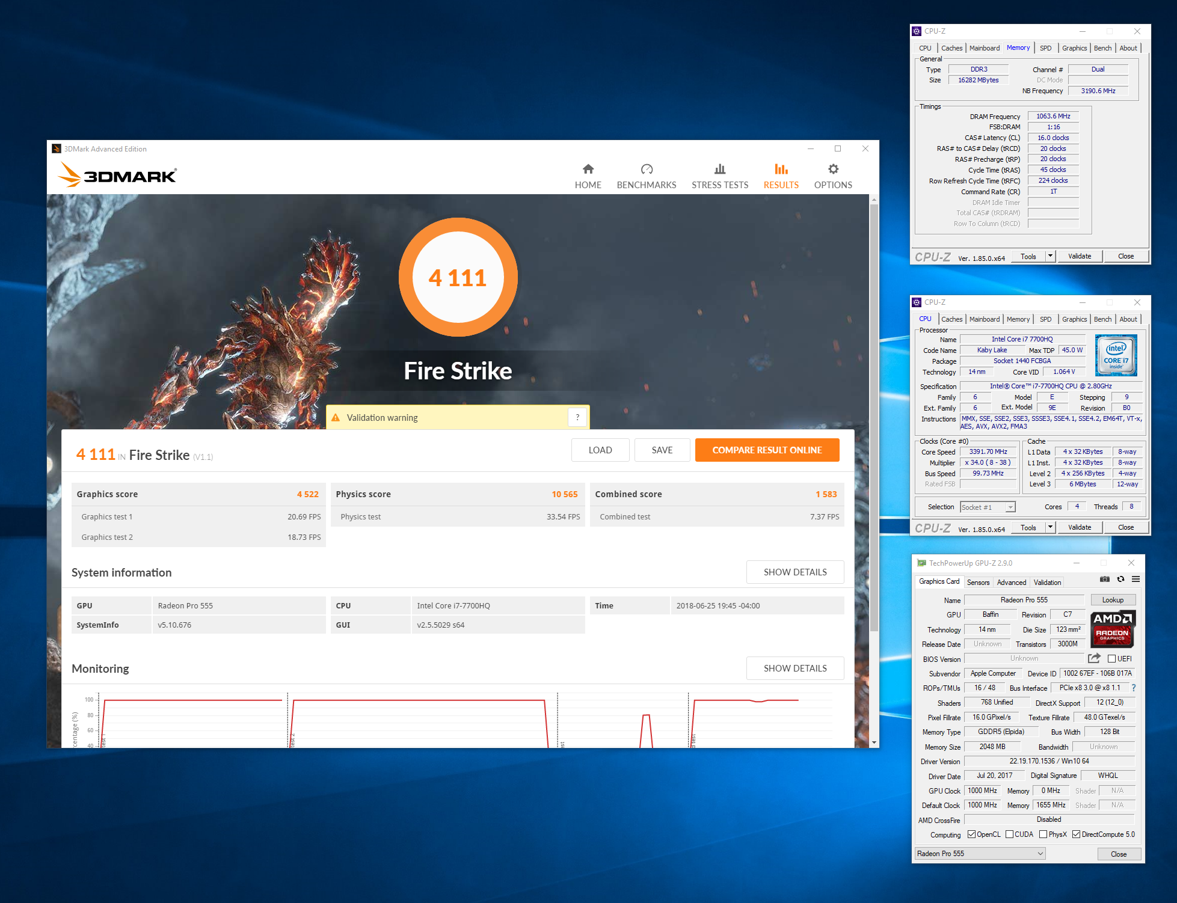Click Lookup button in GPU-Z
Viewport: 1177px width, 903px height.
point(1113,600)
